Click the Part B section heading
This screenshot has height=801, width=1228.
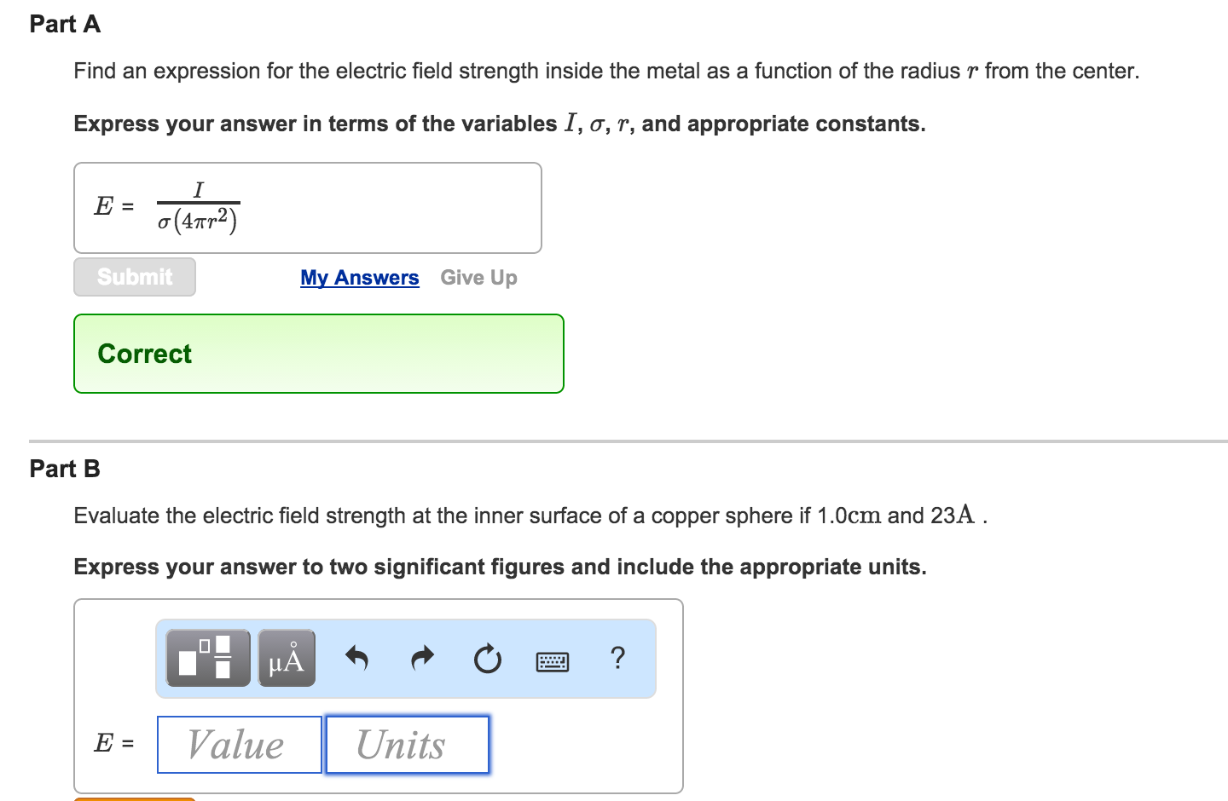click(x=64, y=468)
